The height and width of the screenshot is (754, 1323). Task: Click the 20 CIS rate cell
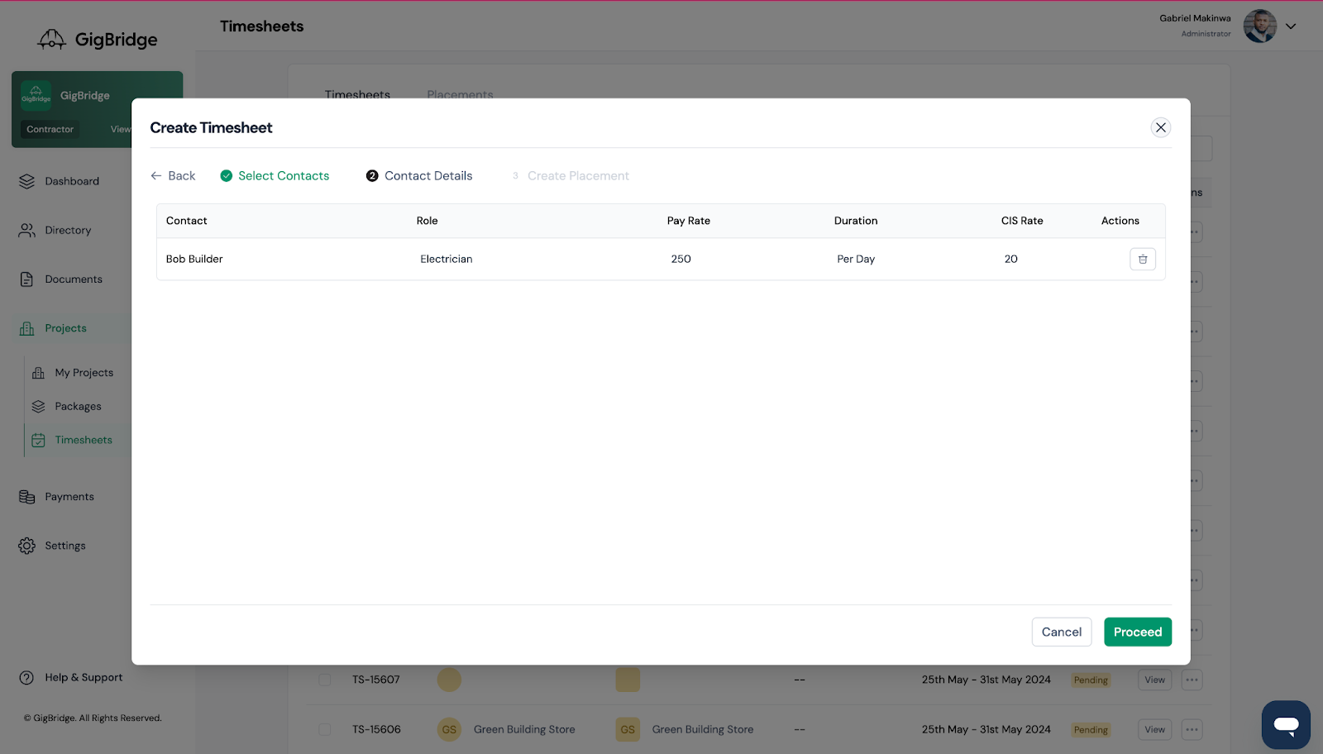click(x=1011, y=259)
